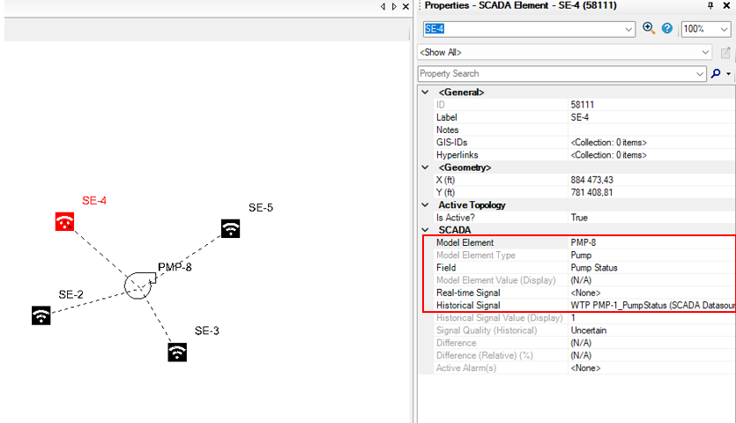
Task: Click the Active Alarm(s) None value
Action: pyautogui.click(x=585, y=368)
